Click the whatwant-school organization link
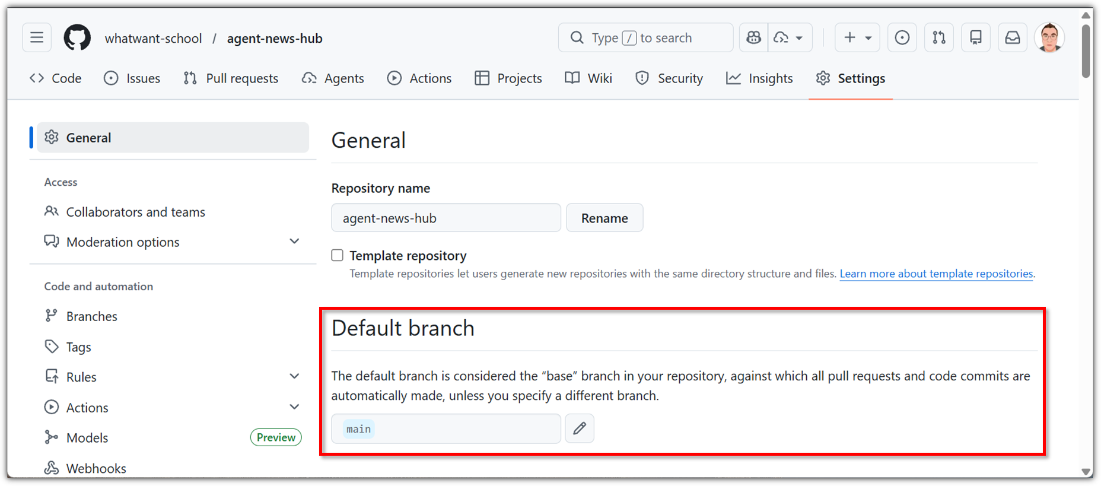Viewport: 1101px width, 486px height. (153, 39)
